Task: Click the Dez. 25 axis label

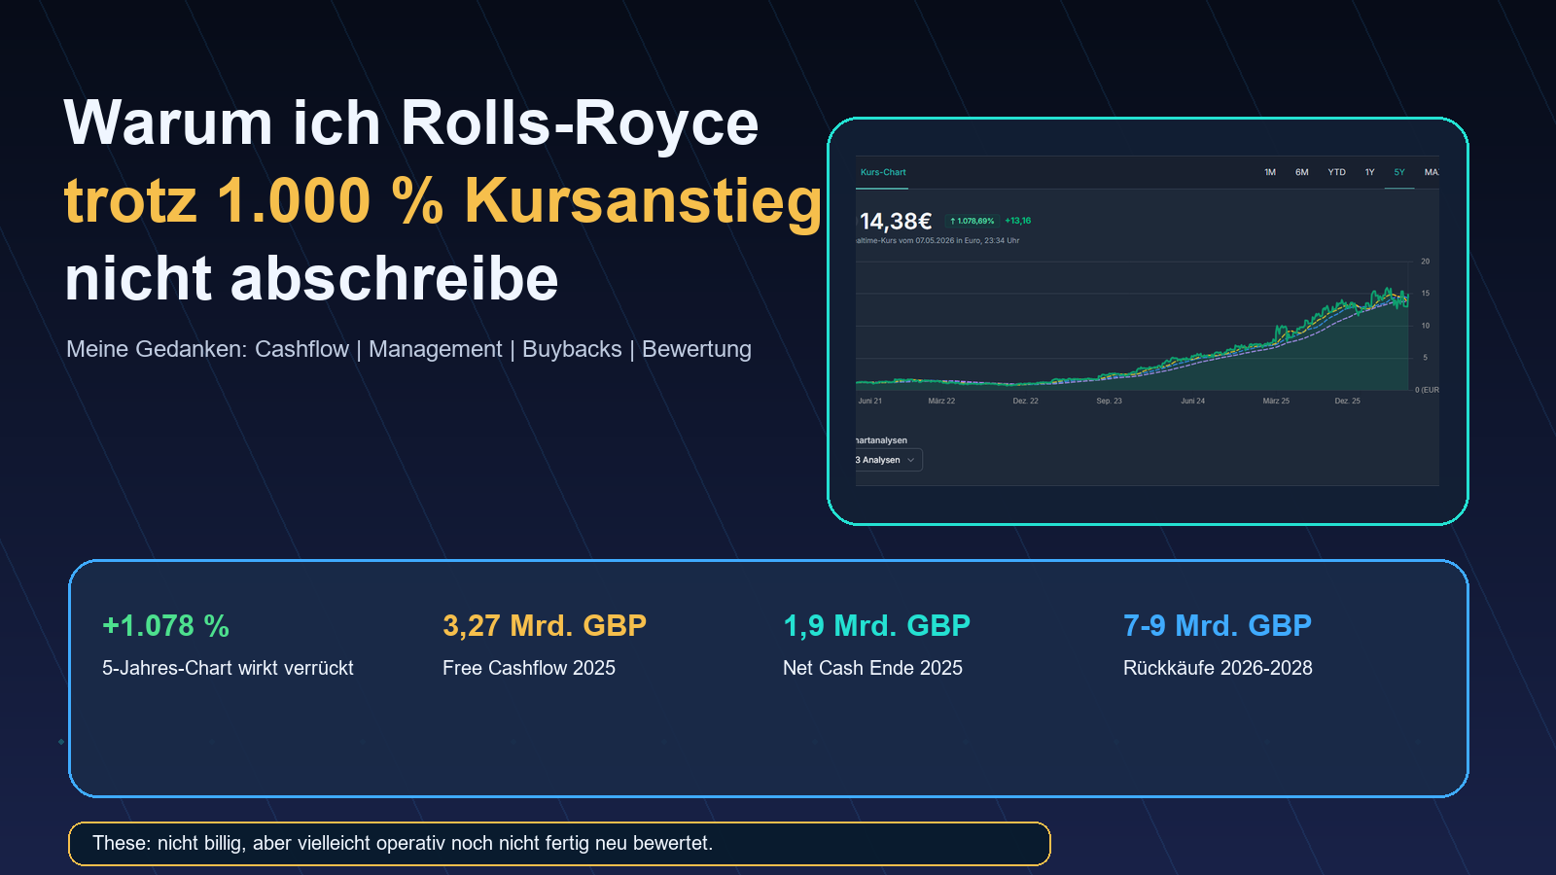Action: 1348,401
